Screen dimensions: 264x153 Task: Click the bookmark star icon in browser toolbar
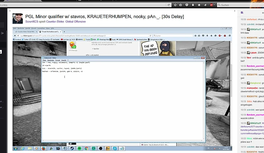pos(175,5)
